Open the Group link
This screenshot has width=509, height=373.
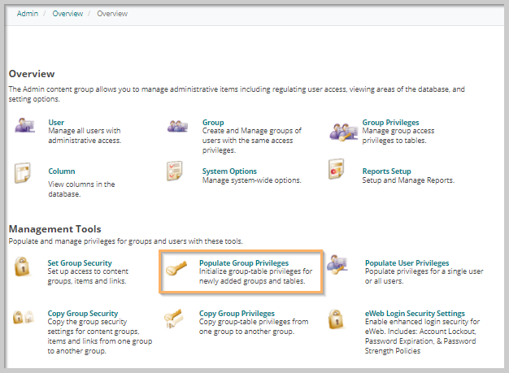point(213,122)
